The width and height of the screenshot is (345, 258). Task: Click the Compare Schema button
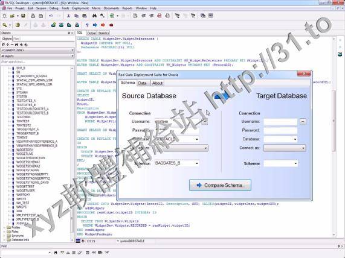tap(220, 185)
